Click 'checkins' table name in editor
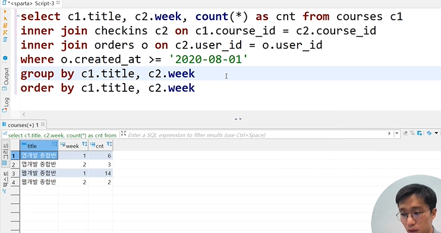The height and width of the screenshot is (233, 441). tap(121, 31)
